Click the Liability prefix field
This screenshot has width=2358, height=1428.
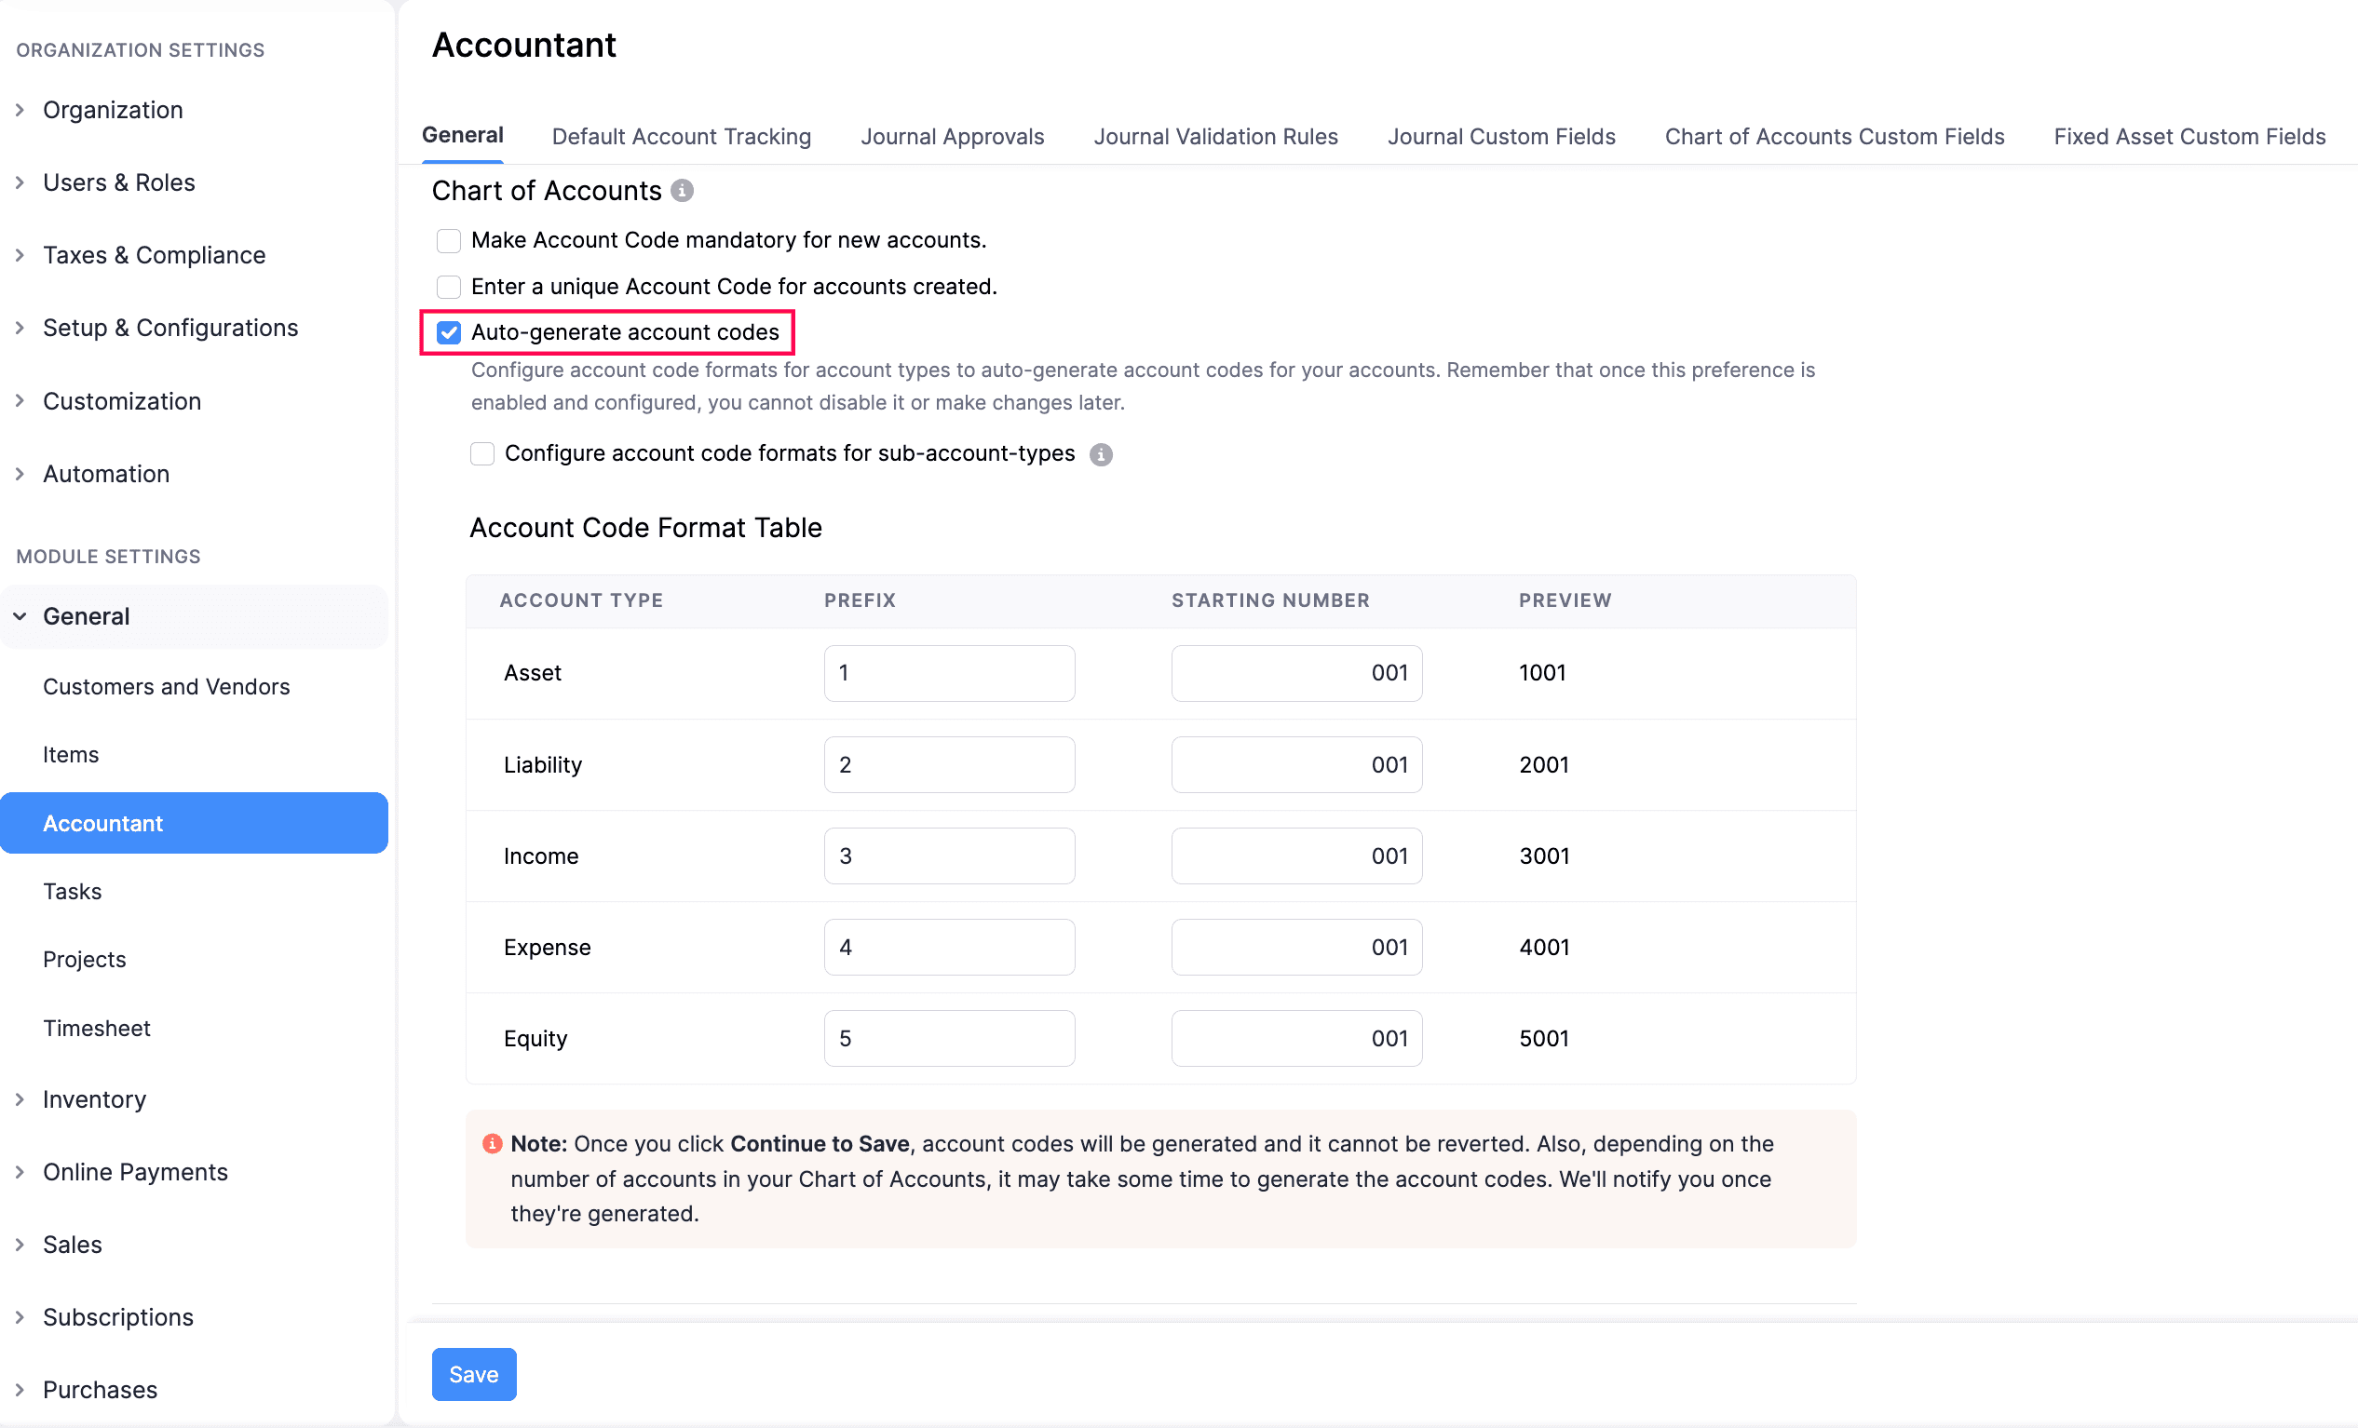point(949,765)
